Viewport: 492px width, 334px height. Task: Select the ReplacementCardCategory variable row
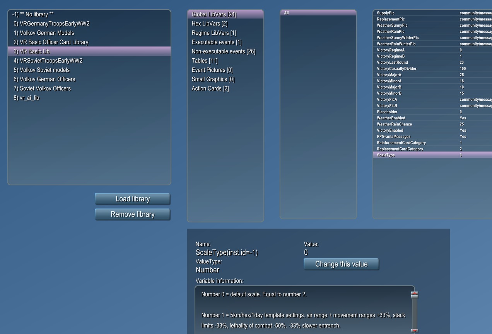point(433,149)
